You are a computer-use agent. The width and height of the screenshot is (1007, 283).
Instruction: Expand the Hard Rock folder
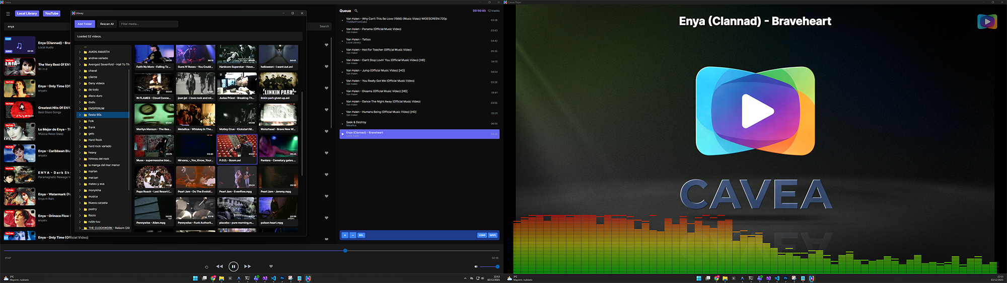80,140
